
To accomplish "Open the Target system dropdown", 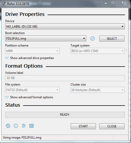I will point(97,51).
